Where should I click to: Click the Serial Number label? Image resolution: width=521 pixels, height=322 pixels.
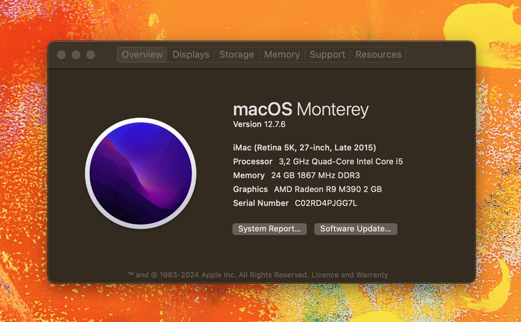(260, 203)
